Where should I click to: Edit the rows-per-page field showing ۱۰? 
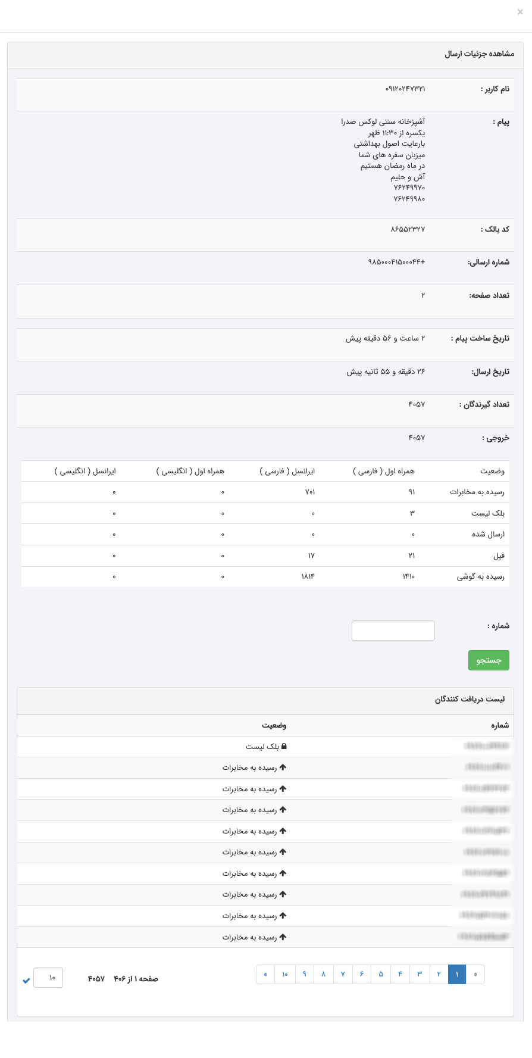[48, 978]
